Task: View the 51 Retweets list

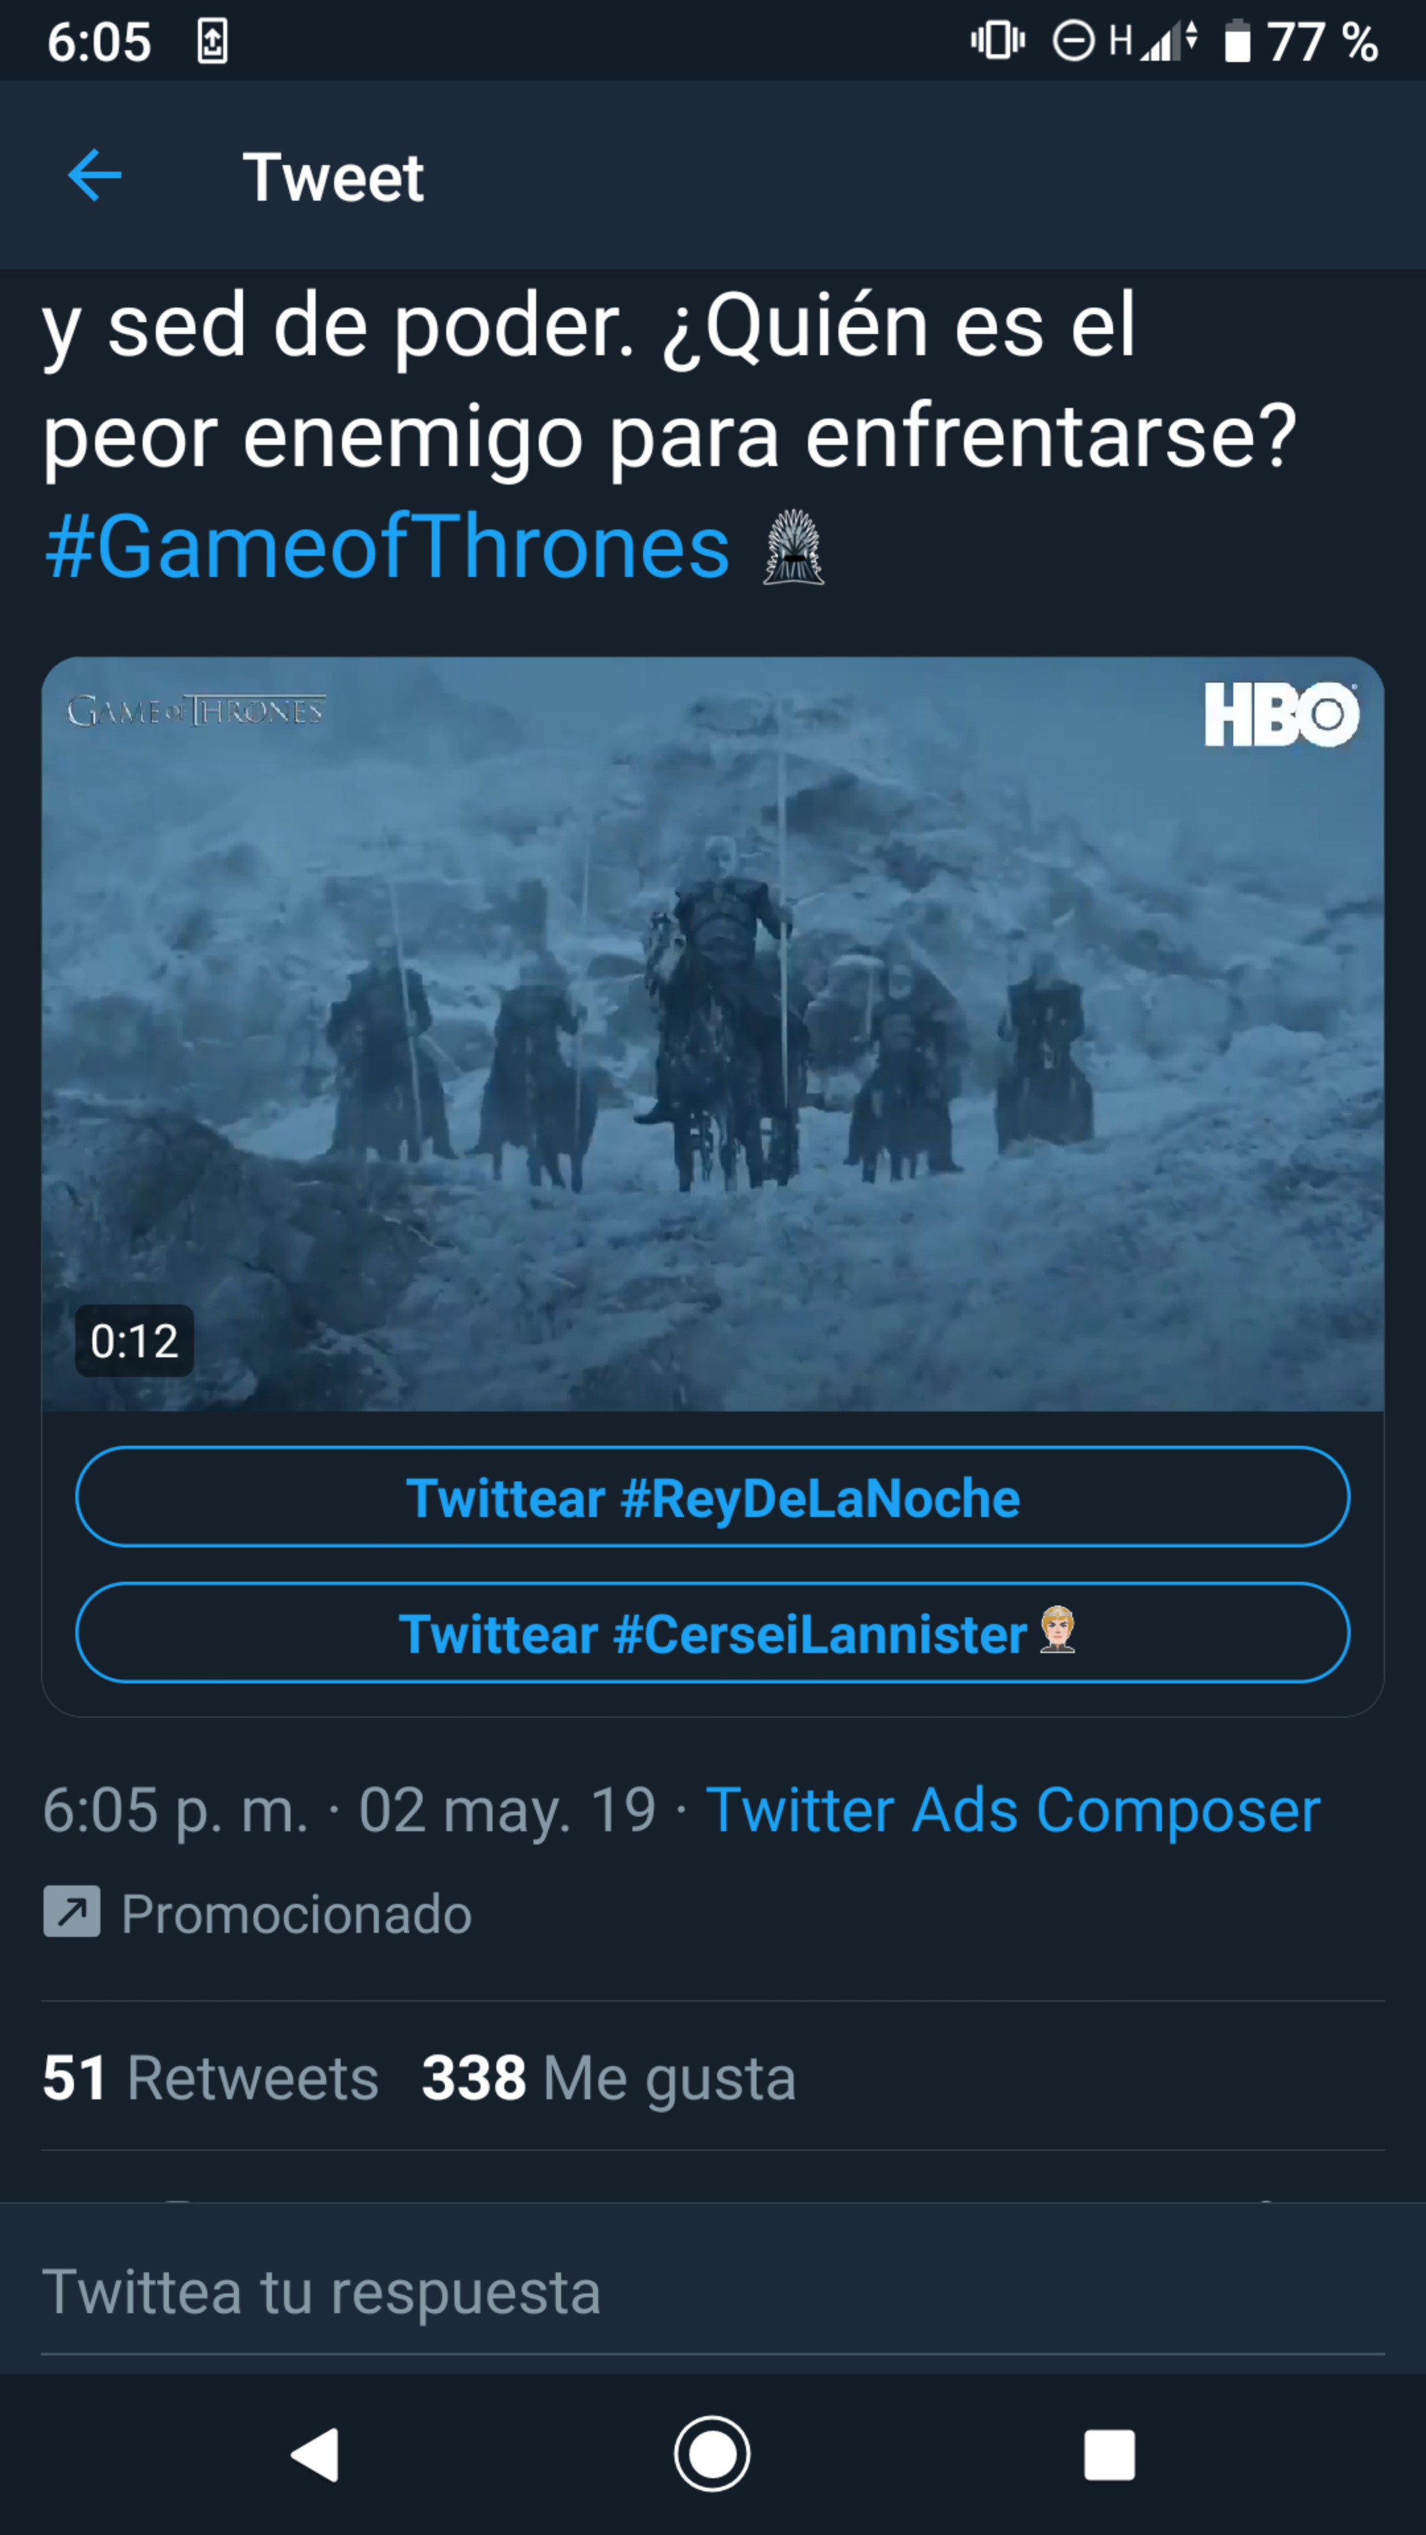Action: coord(211,2078)
